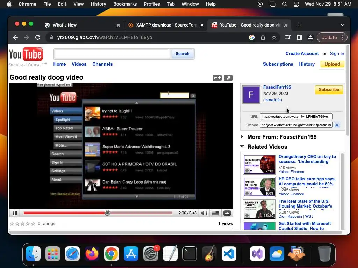The height and width of the screenshot is (268, 358).
Task: Bookmark this page with the star
Action: (274, 37)
